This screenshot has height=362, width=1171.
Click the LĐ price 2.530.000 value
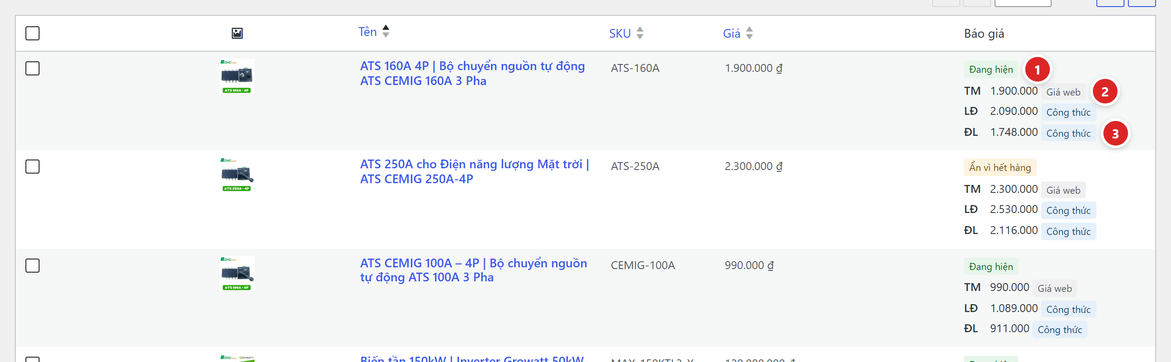[1013, 209]
